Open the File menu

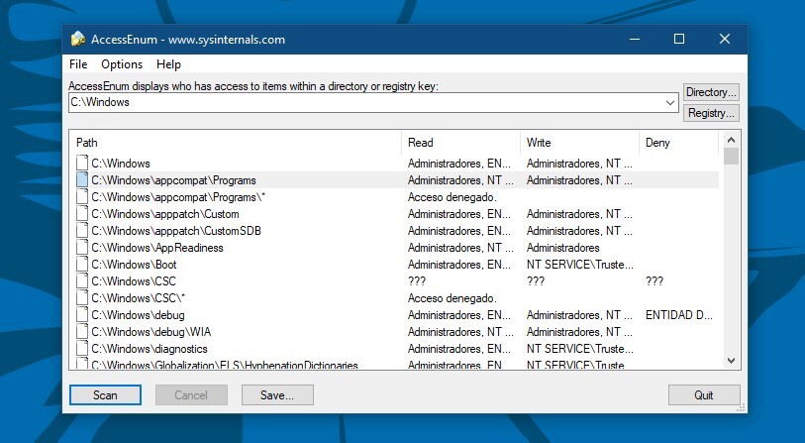point(78,64)
